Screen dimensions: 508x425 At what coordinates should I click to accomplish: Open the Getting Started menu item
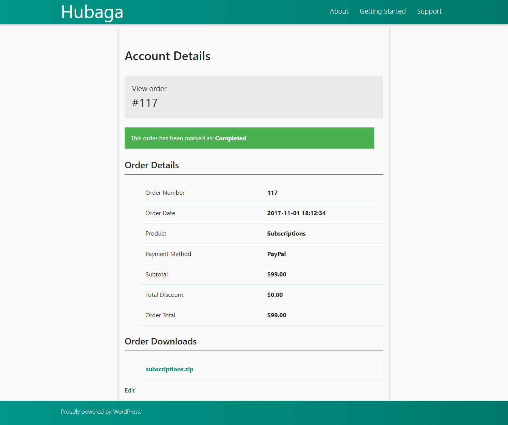pos(383,11)
